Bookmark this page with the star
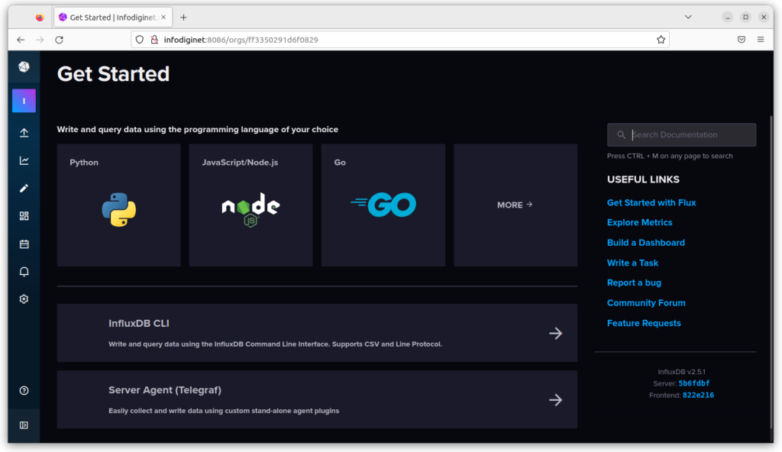782x452 pixels. pyautogui.click(x=661, y=40)
